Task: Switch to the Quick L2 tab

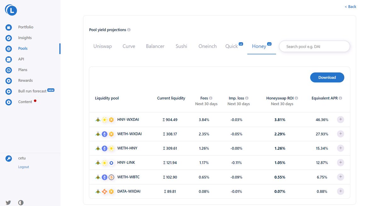Action: click(234, 46)
